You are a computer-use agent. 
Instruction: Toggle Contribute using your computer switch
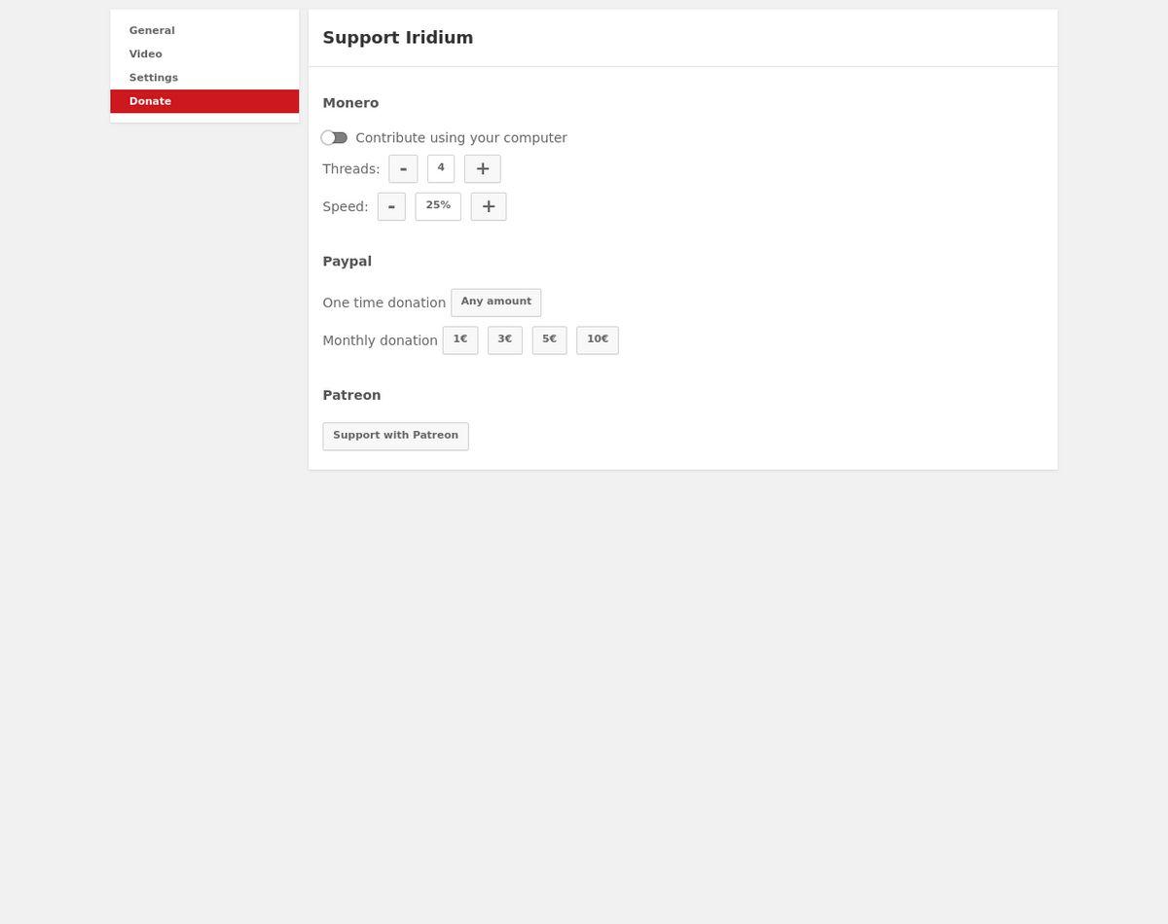click(334, 138)
